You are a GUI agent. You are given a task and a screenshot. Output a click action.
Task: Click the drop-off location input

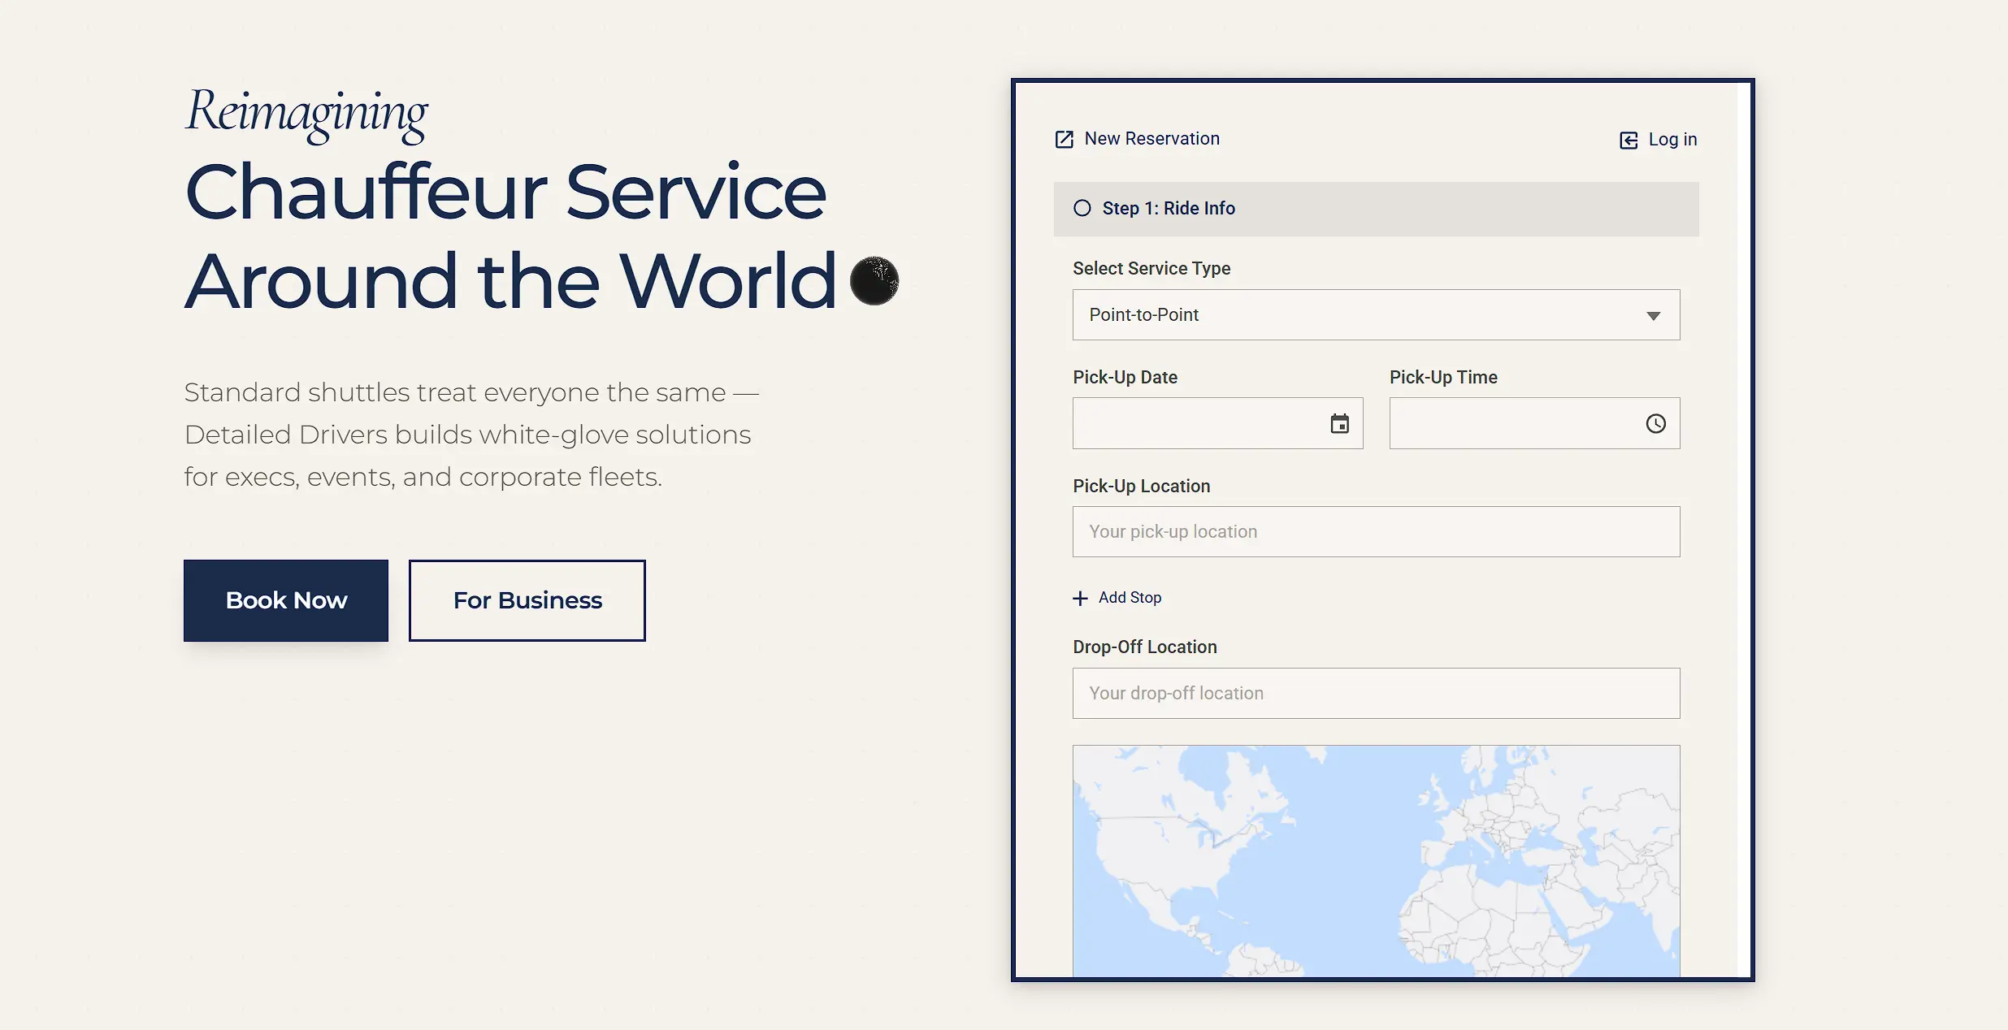[x=1376, y=694]
